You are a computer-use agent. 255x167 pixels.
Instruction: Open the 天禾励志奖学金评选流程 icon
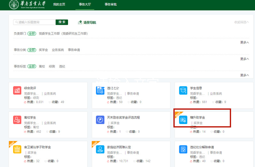click(x=100, y=120)
